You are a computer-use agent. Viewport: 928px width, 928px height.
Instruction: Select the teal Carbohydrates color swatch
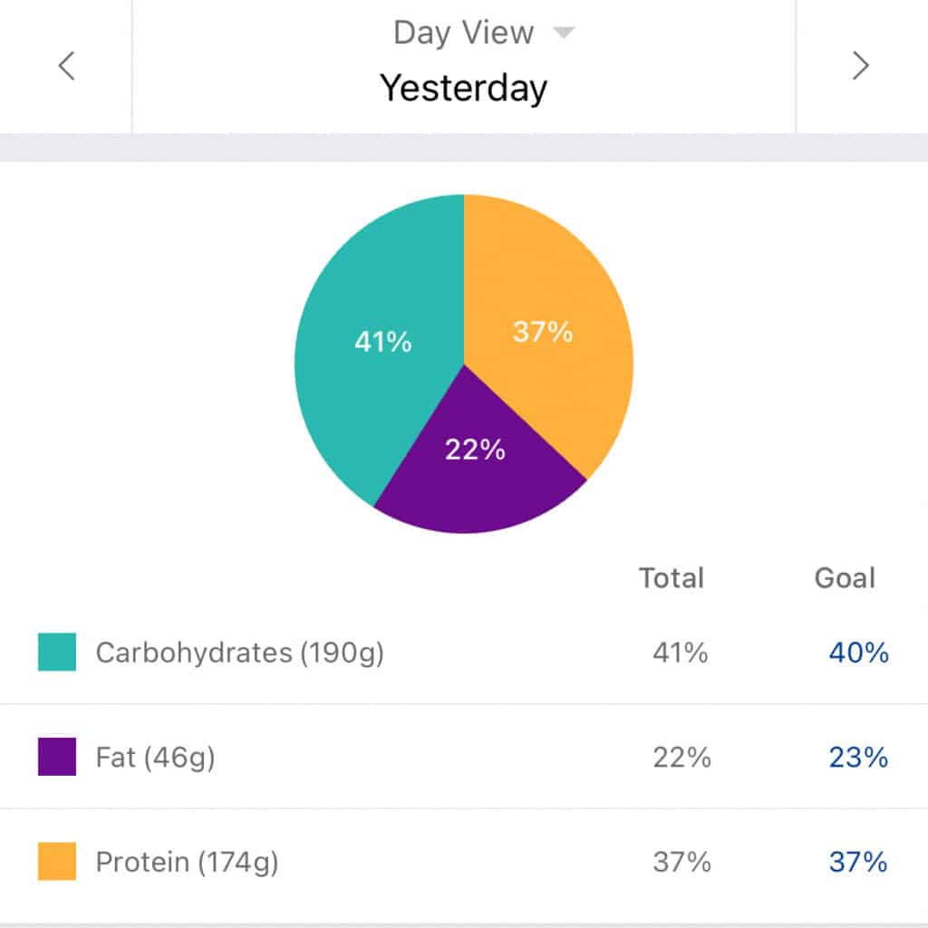(x=58, y=652)
